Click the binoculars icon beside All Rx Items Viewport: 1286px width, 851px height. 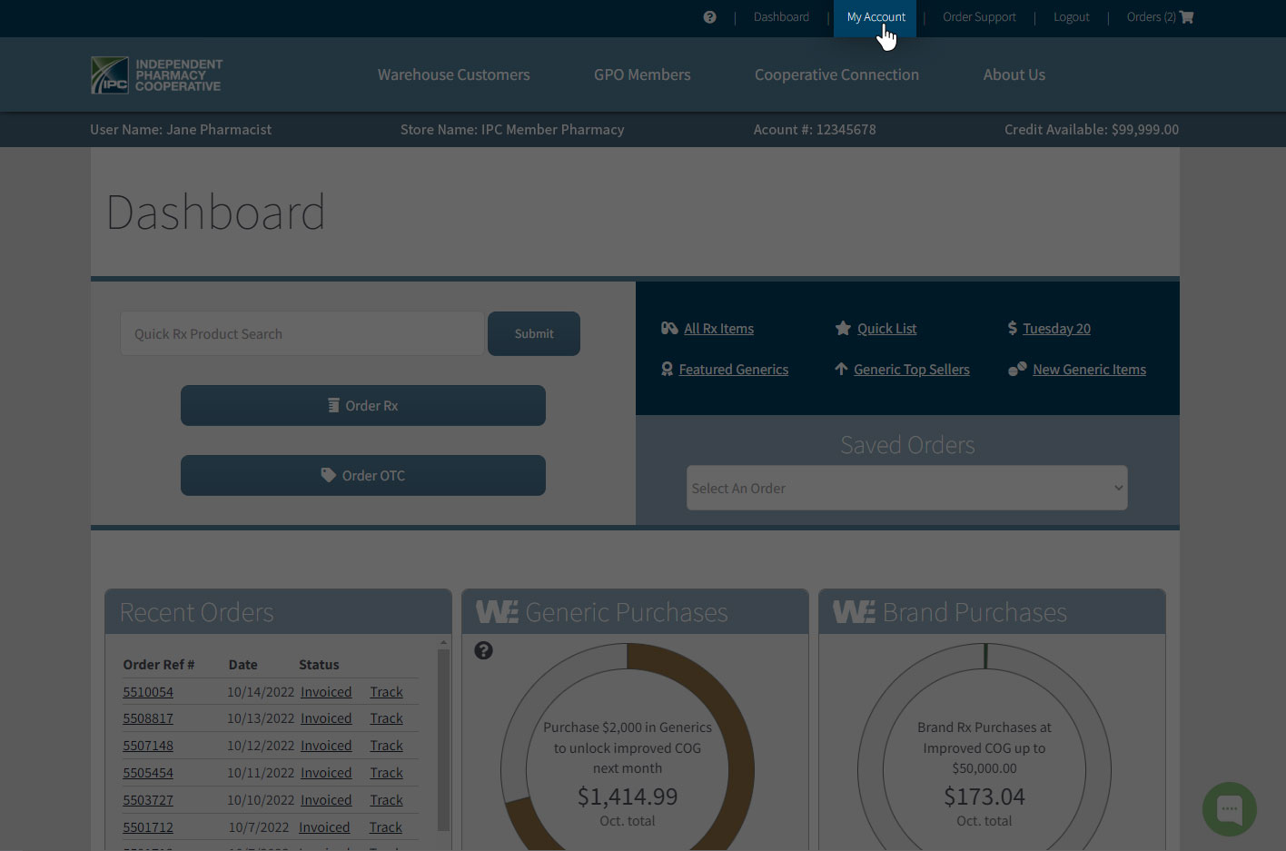click(x=669, y=328)
